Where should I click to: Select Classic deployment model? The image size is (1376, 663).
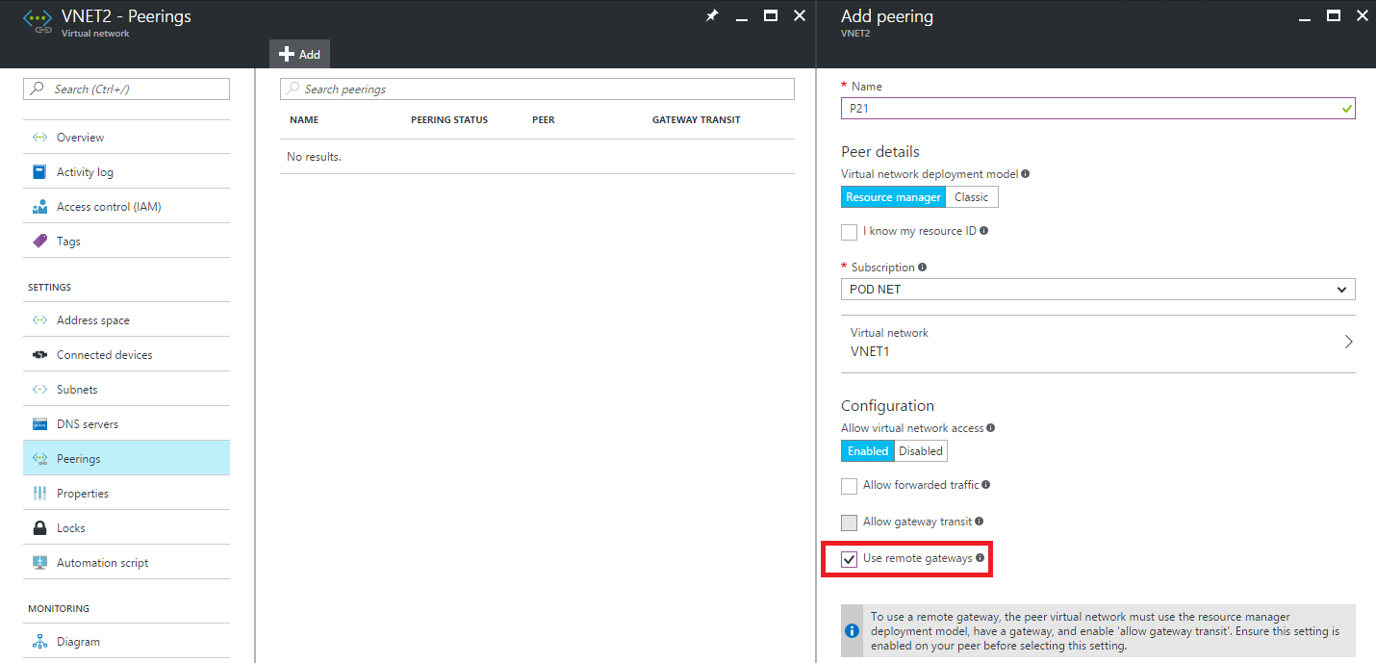(971, 197)
